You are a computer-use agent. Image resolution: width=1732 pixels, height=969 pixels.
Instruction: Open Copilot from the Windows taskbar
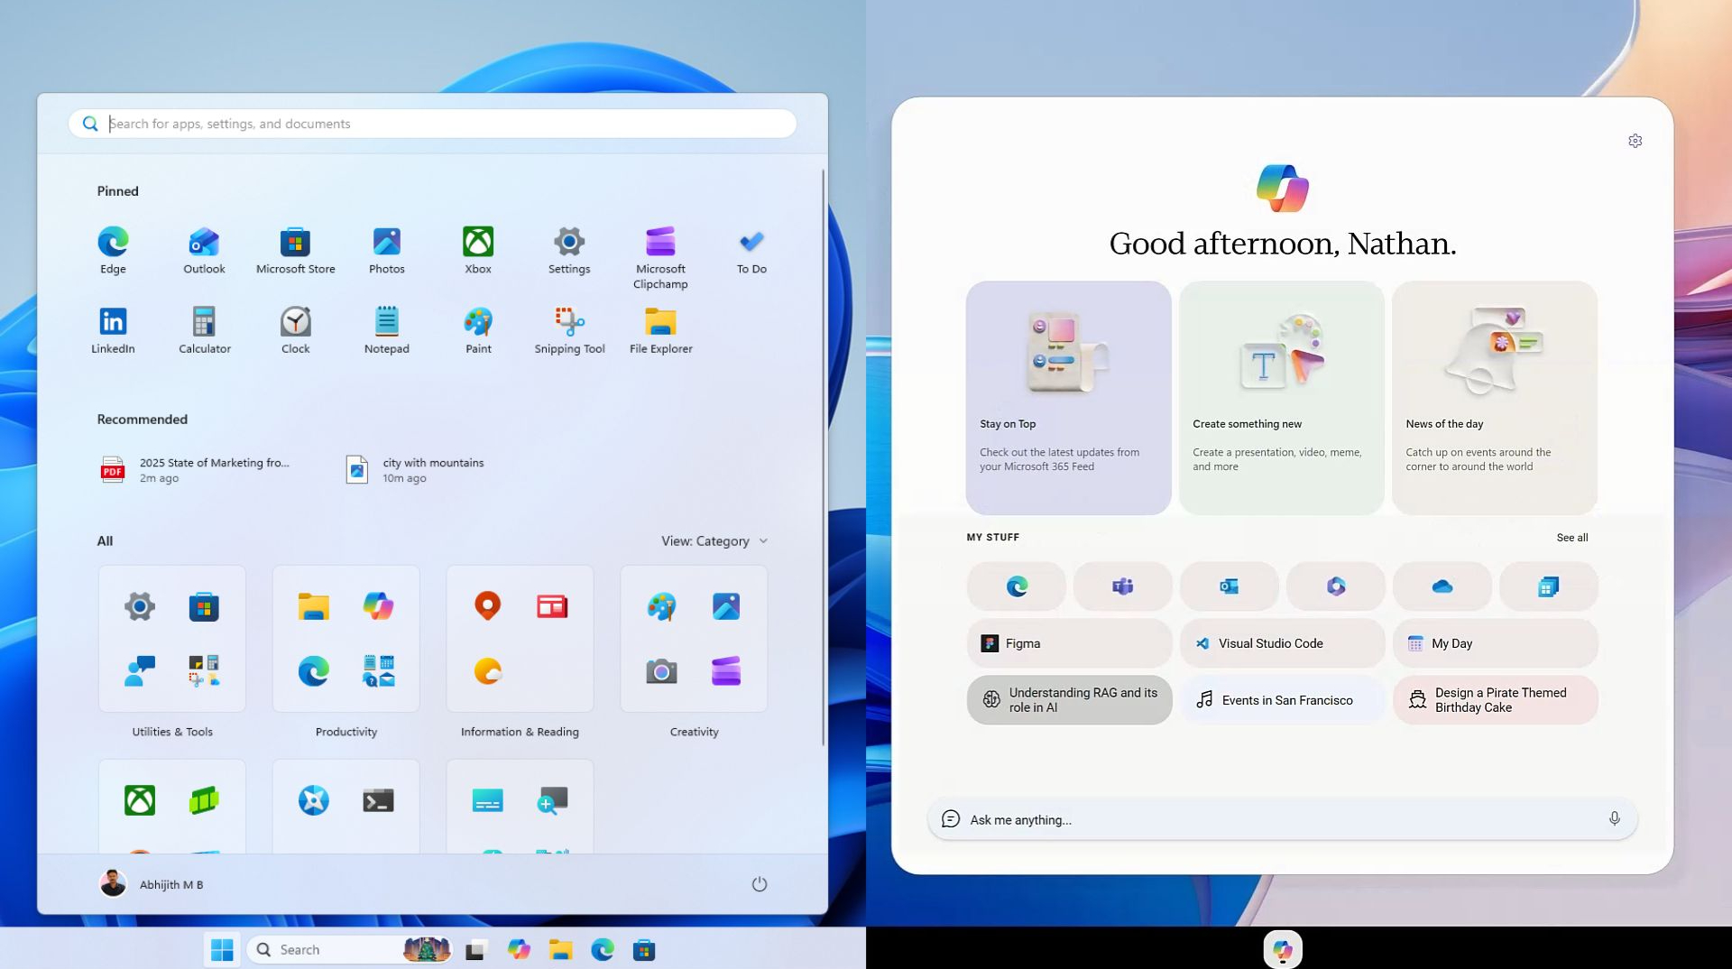pos(519,949)
